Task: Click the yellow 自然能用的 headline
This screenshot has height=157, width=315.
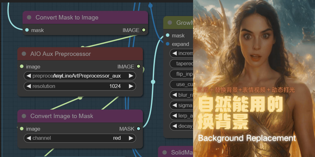Action: pyautogui.click(x=240, y=105)
